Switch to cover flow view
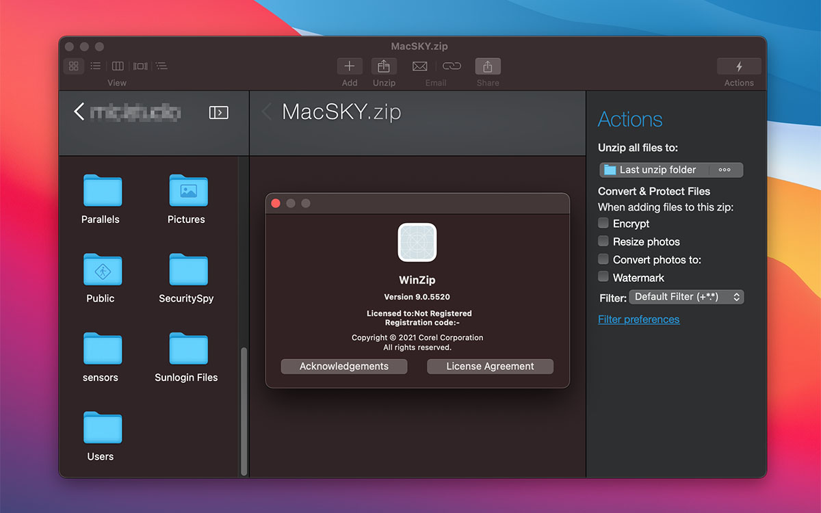The height and width of the screenshot is (513, 821). 140,66
